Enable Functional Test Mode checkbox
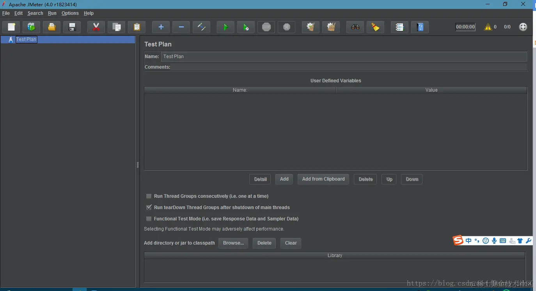This screenshot has width=536, height=291. tap(149, 218)
